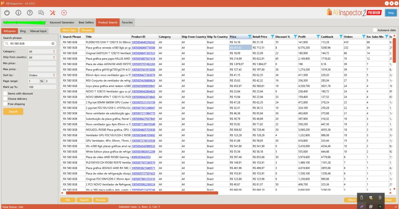399x209 pixels.
Task: Click the Retail Price column filter funnel
Action: [272, 37]
